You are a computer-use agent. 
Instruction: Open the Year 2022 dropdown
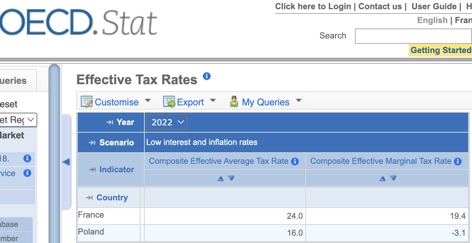[167, 122]
